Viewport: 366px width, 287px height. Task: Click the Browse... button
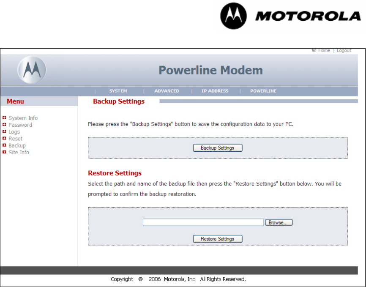coord(279,223)
